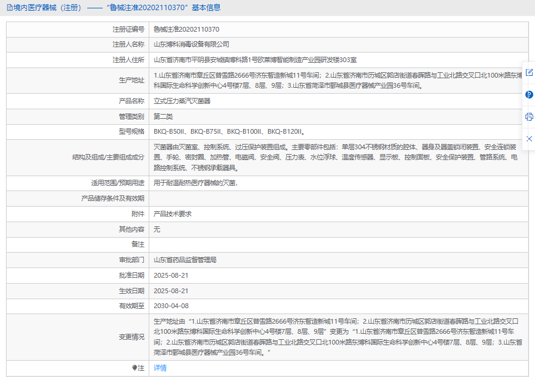Click the 适用范围/预期用途 label
Screen dimensions: 535x381
pyautogui.click(x=118, y=183)
